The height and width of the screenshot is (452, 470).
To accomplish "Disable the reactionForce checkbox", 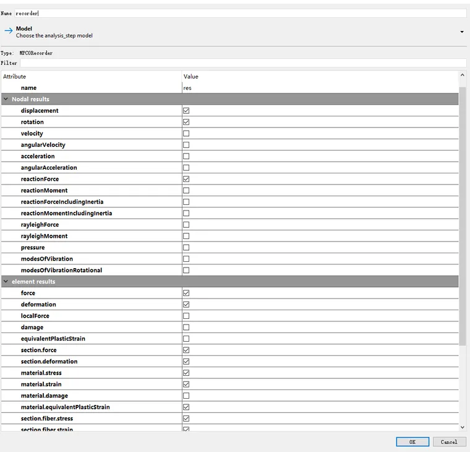I will [186, 179].
